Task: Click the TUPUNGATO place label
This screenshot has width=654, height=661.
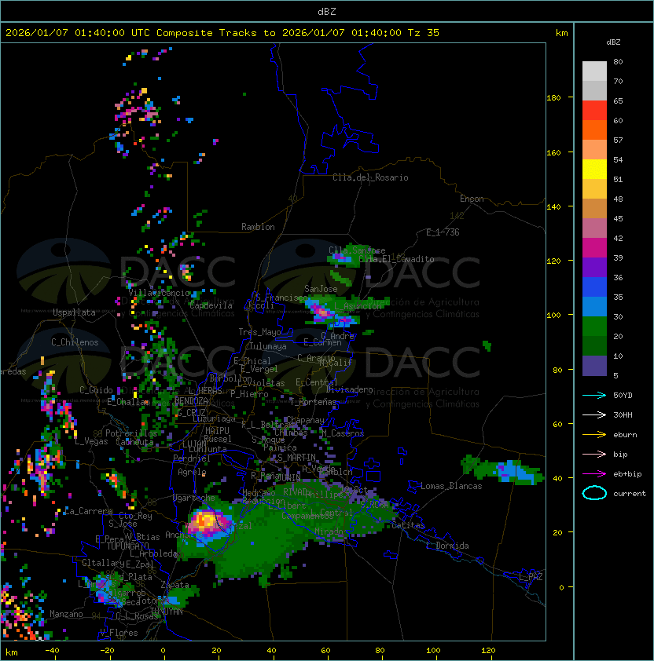Action: [127, 546]
